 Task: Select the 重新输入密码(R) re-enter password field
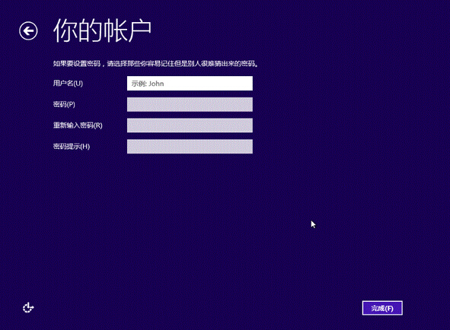point(190,125)
